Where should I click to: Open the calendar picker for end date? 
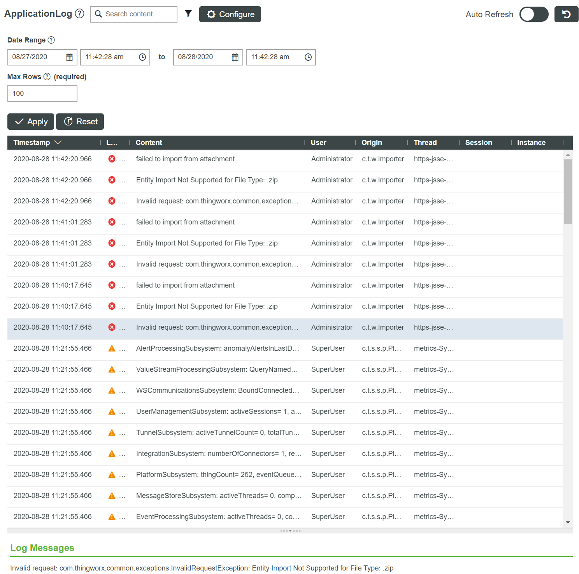pyautogui.click(x=235, y=57)
